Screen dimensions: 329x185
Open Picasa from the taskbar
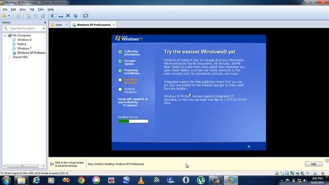tap(96, 180)
